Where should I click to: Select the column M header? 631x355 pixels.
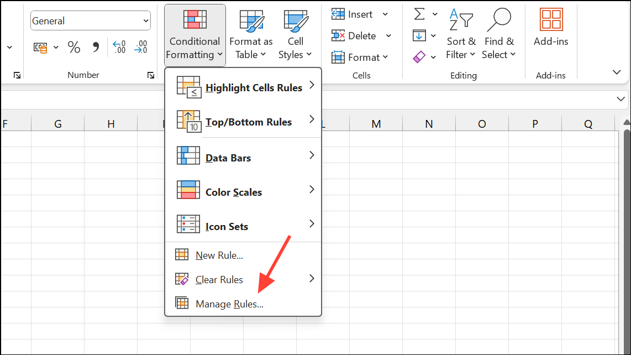[376, 123]
